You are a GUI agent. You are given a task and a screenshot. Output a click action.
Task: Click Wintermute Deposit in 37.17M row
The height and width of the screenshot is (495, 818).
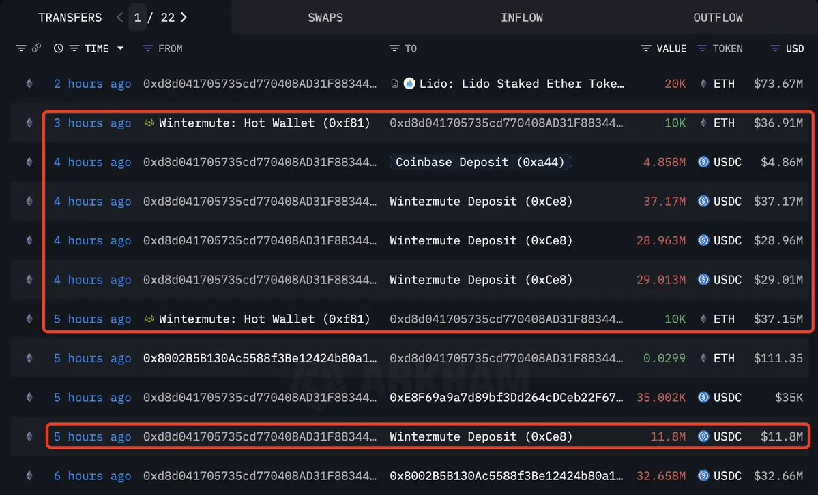coord(481,202)
